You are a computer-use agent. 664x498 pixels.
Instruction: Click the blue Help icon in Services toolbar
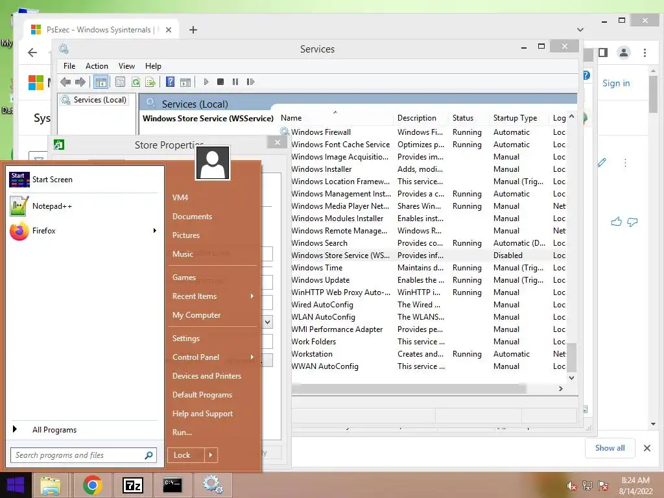coord(171,82)
